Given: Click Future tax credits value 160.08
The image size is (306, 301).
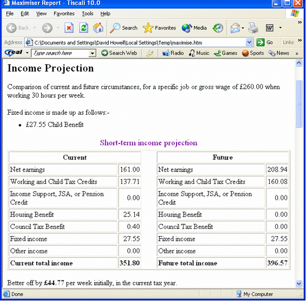Looking at the screenshot, I should click(x=277, y=181).
